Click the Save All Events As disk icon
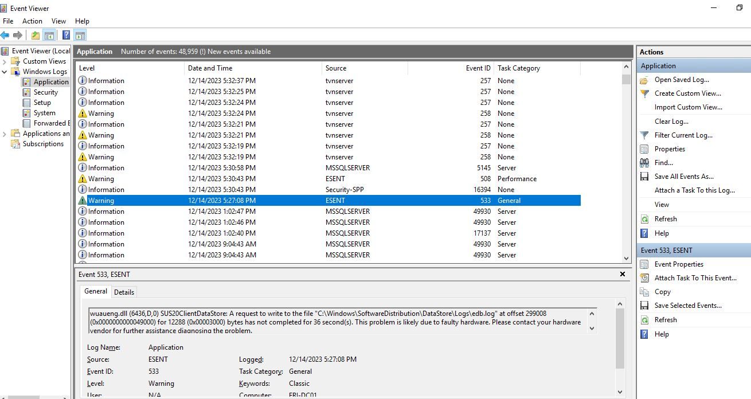Image resolution: width=751 pixels, height=399 pixels. (645, 176)
